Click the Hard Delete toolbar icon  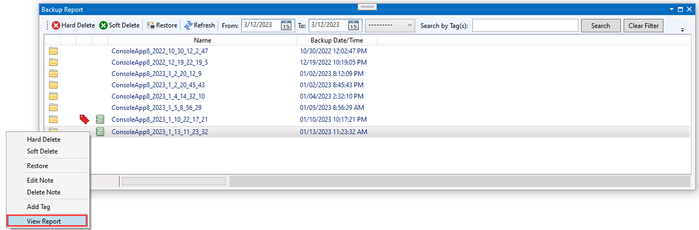pyautogui.click(x=56, y=25)
